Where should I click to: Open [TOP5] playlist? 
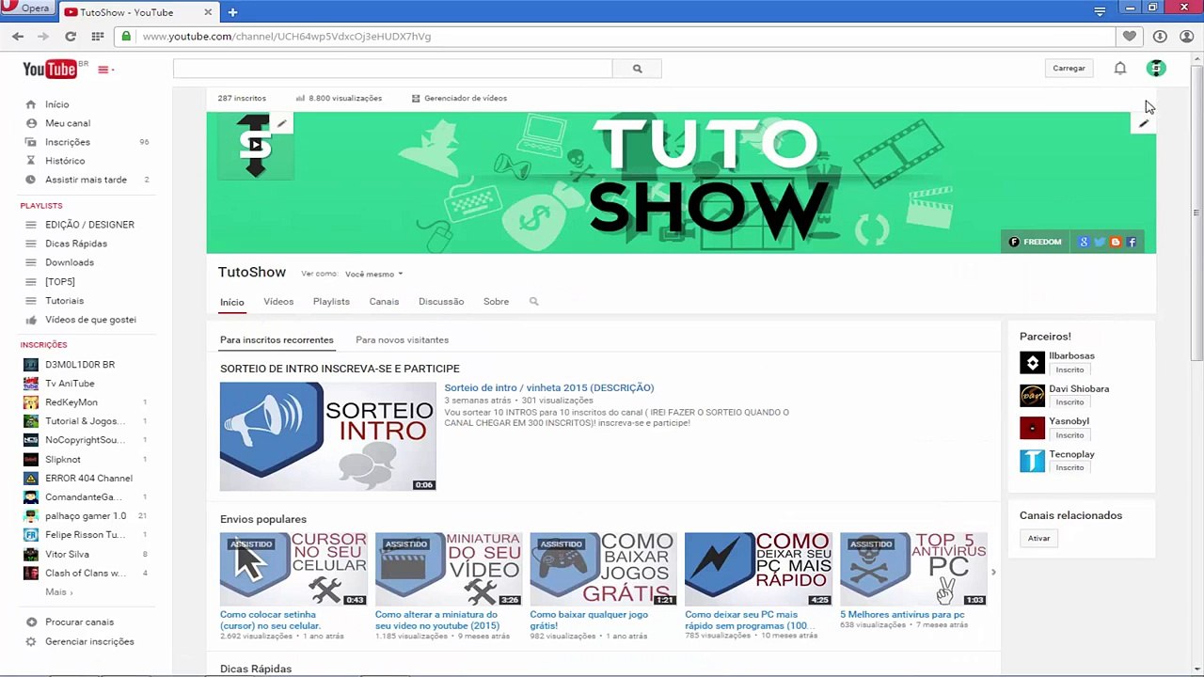click(x=60, y=282)
